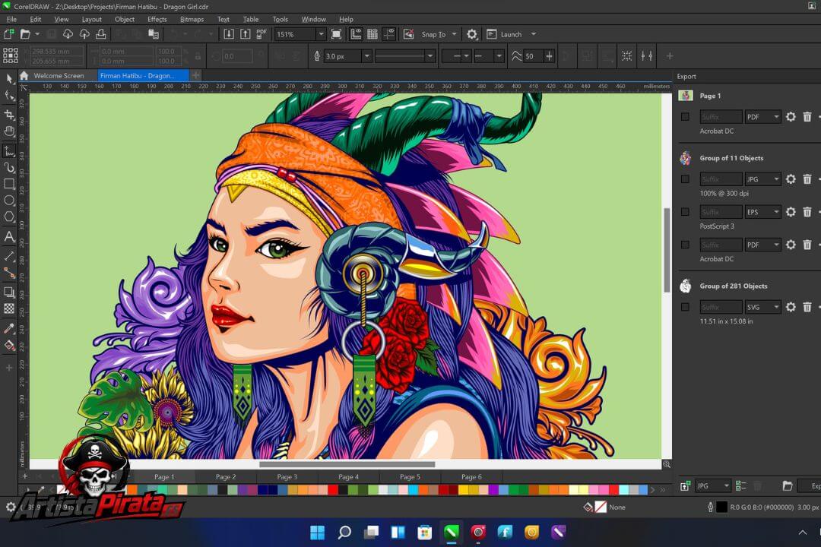Select the Drop Shadow tool
The width and height of the screenshot is (821, 547).
point(9,292)
